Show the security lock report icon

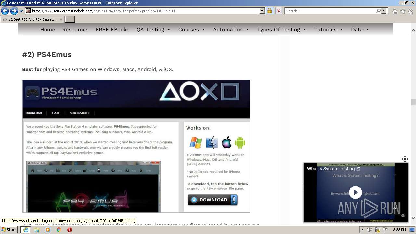coord(269,11)
